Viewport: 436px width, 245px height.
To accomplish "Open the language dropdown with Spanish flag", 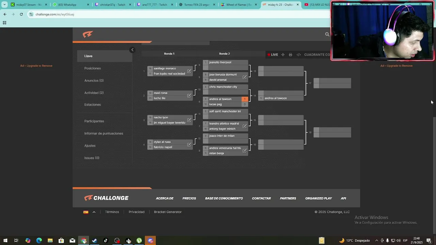I will pos(89,212).
